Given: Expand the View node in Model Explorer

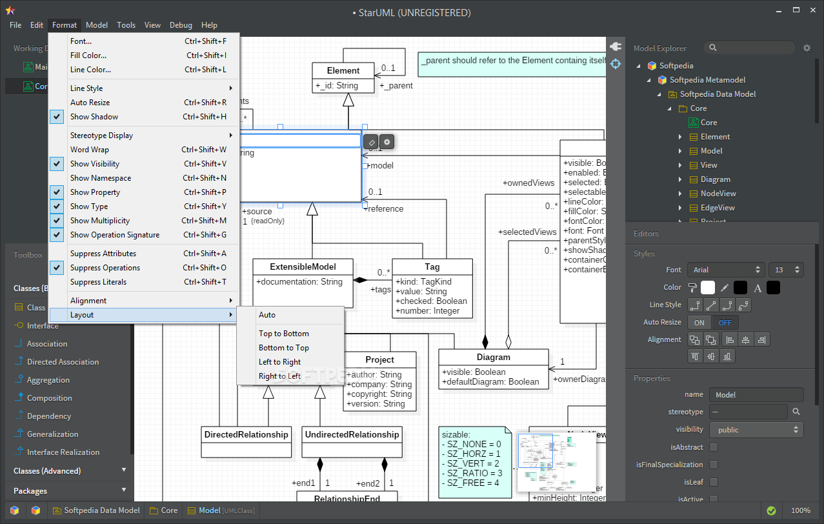Looking at the screenshot, I should click(x=680, y=165).
